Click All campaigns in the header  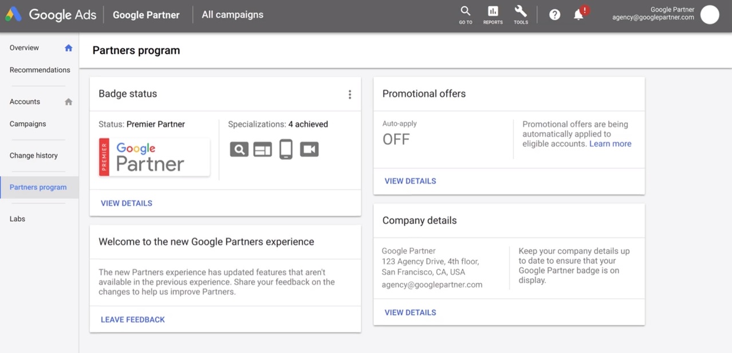pyautogui.click(x=233, y=15)
